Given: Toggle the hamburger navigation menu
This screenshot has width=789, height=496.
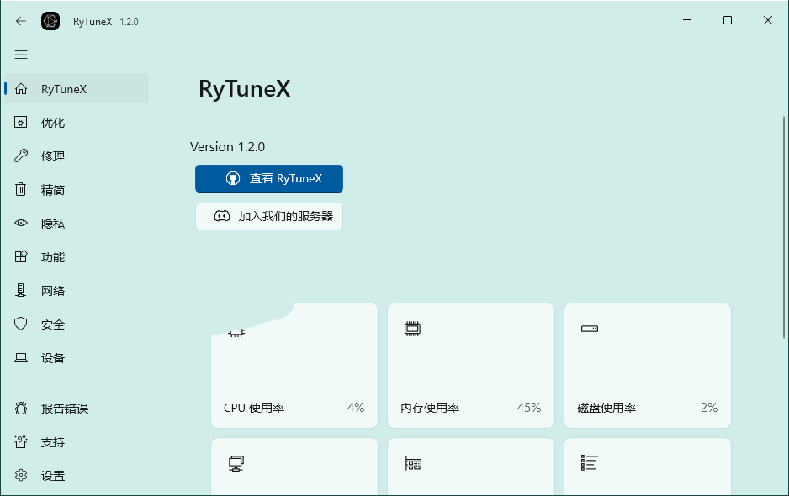Looking at the screenshot, I should click(x=21, y=55).
